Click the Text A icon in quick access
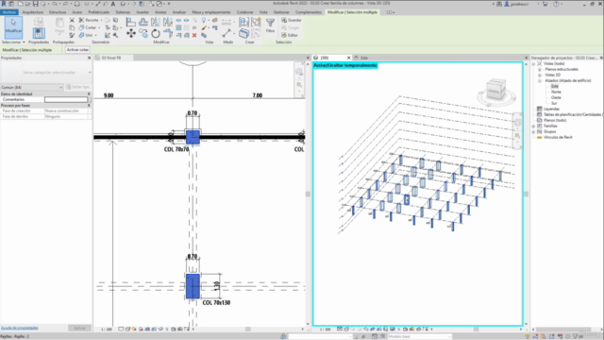The image size is (604, 340). [113, 4]
